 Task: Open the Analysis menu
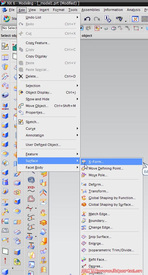133,10
